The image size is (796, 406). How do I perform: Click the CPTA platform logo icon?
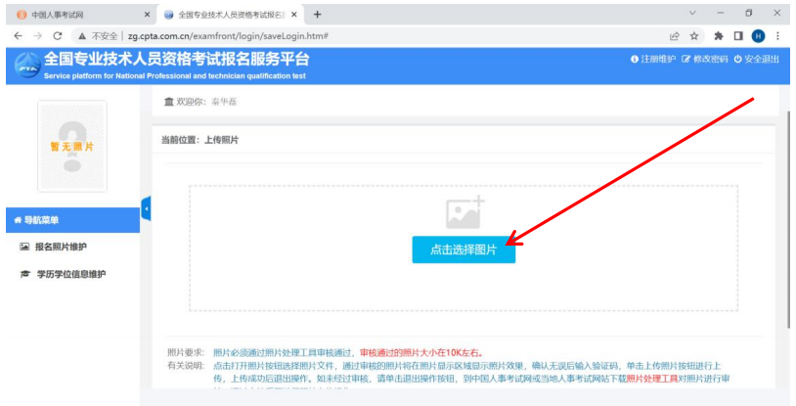(x=27, y=66)
